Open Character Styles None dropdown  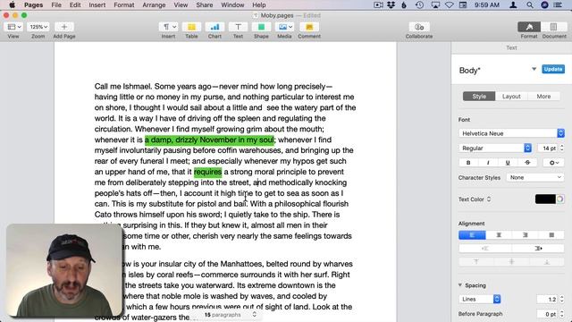pyautogui.click(x=535, y=177)
